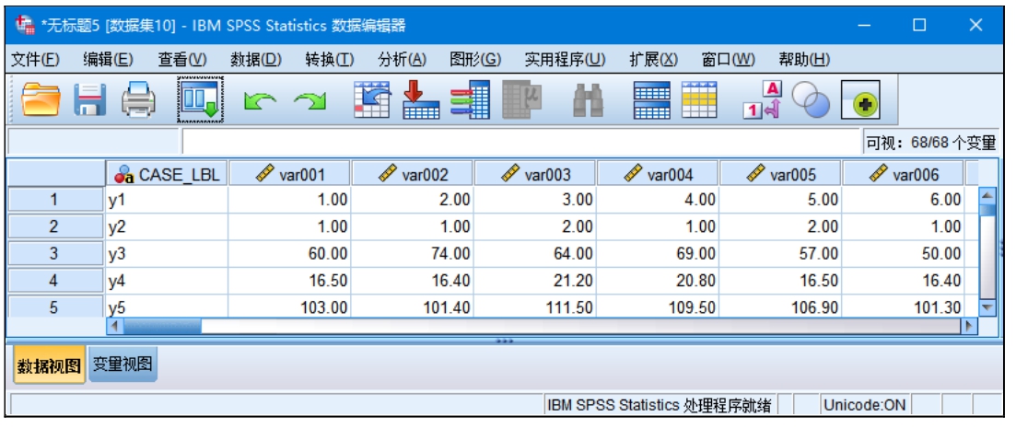Click horizontal scrollbar left arrow
This screenshot has width=1016, height=428.
pyautogui.click(x=115, y=326)
